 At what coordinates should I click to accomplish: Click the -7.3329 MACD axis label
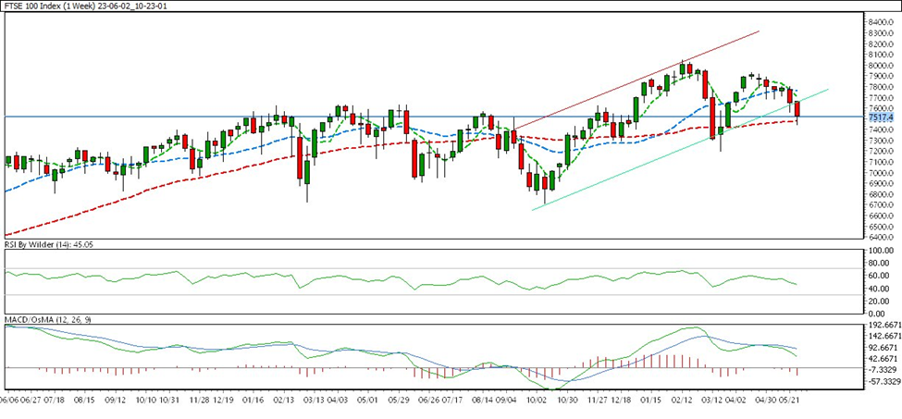click(x=884, y=370)
